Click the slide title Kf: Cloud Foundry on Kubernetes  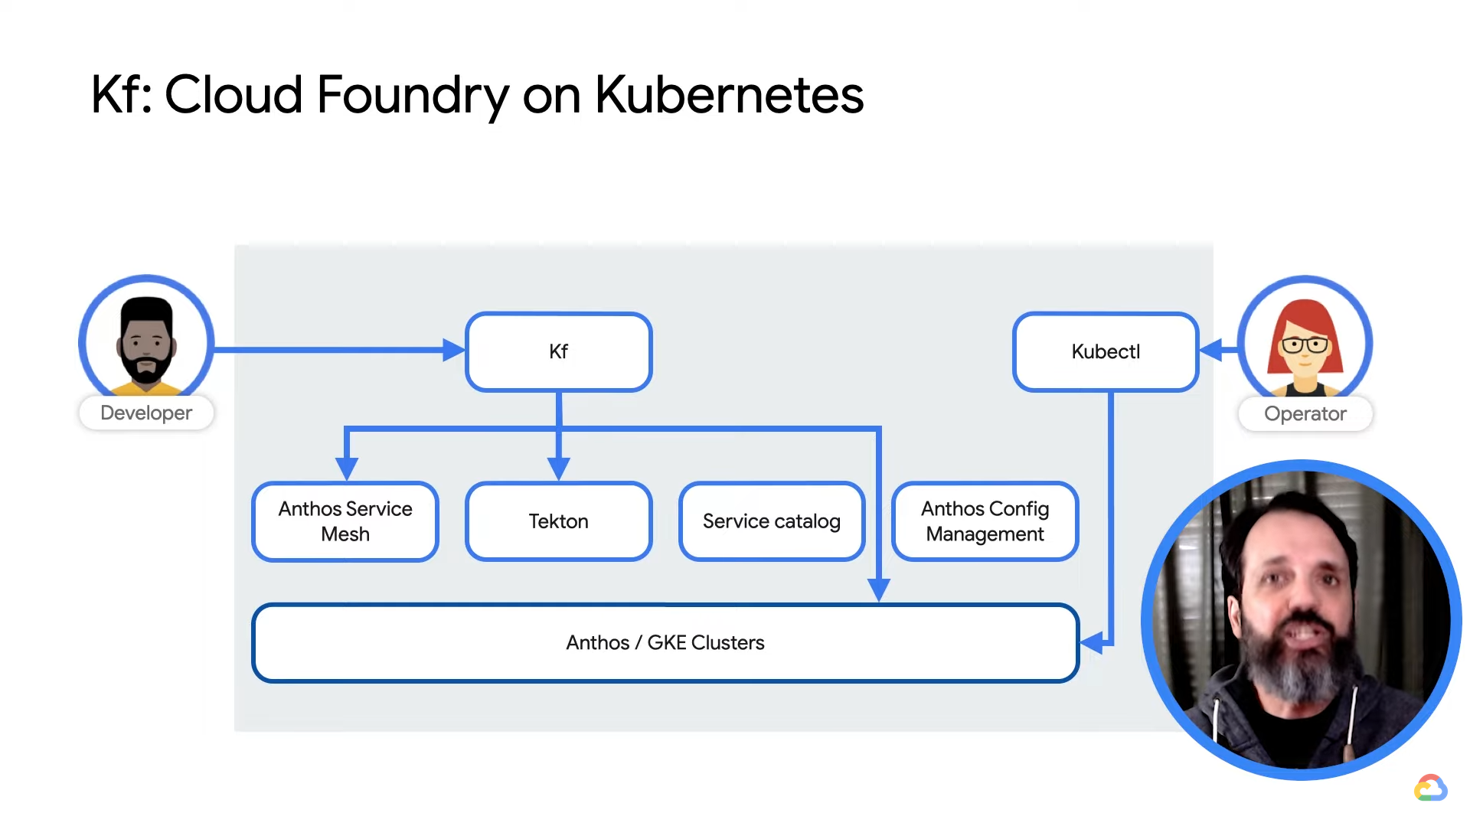point(477,95)
